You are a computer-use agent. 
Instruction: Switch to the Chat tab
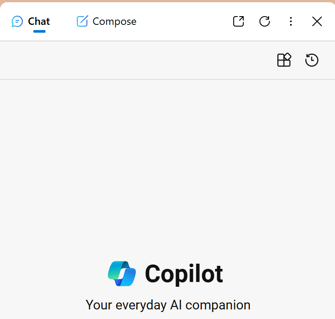(31, 21)
